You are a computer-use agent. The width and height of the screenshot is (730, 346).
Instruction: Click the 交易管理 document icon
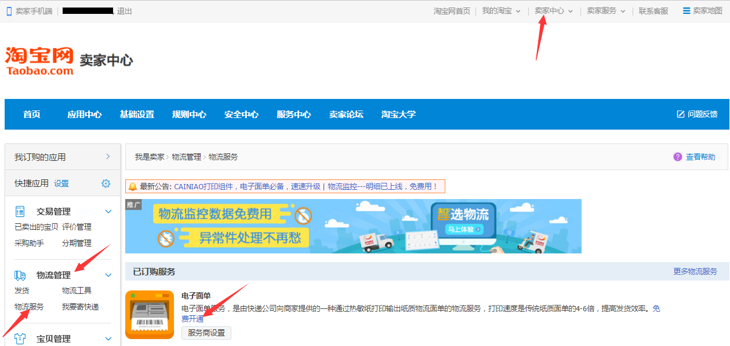pos(20,211)
